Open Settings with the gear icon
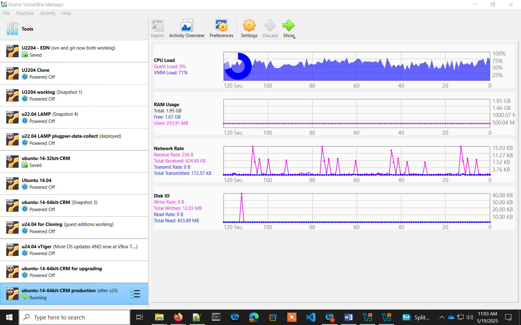Screen dimensions: 521x325 pos(249,26)
